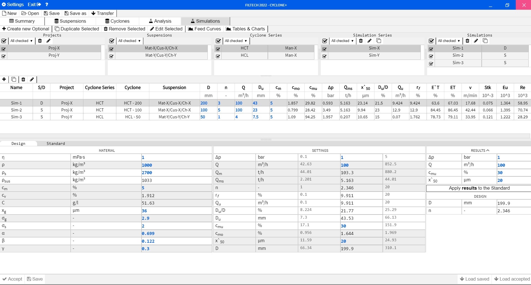Click Simulations panel duplicate icon
531x285 pixels.
[x=485, y=41]
